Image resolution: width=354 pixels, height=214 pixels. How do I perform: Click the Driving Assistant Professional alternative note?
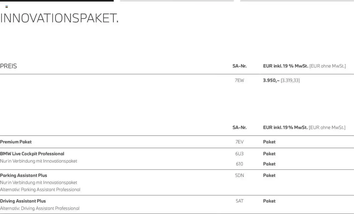pyautogui.click(x=40, y=208)
